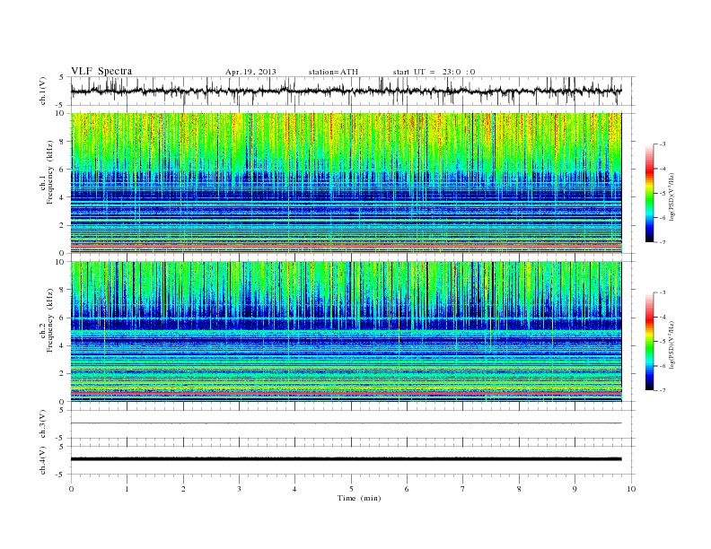Click the "10" tick on the time axis
Image resolution: width=711 pixels, height=549 pixels.
pyautogui.click(x=631, y=489)
